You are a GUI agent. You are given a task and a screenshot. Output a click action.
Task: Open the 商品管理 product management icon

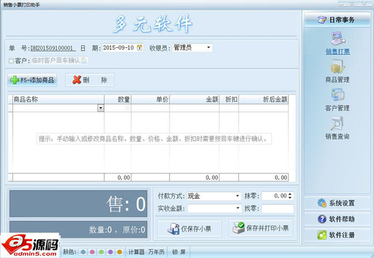pos(338,71)
